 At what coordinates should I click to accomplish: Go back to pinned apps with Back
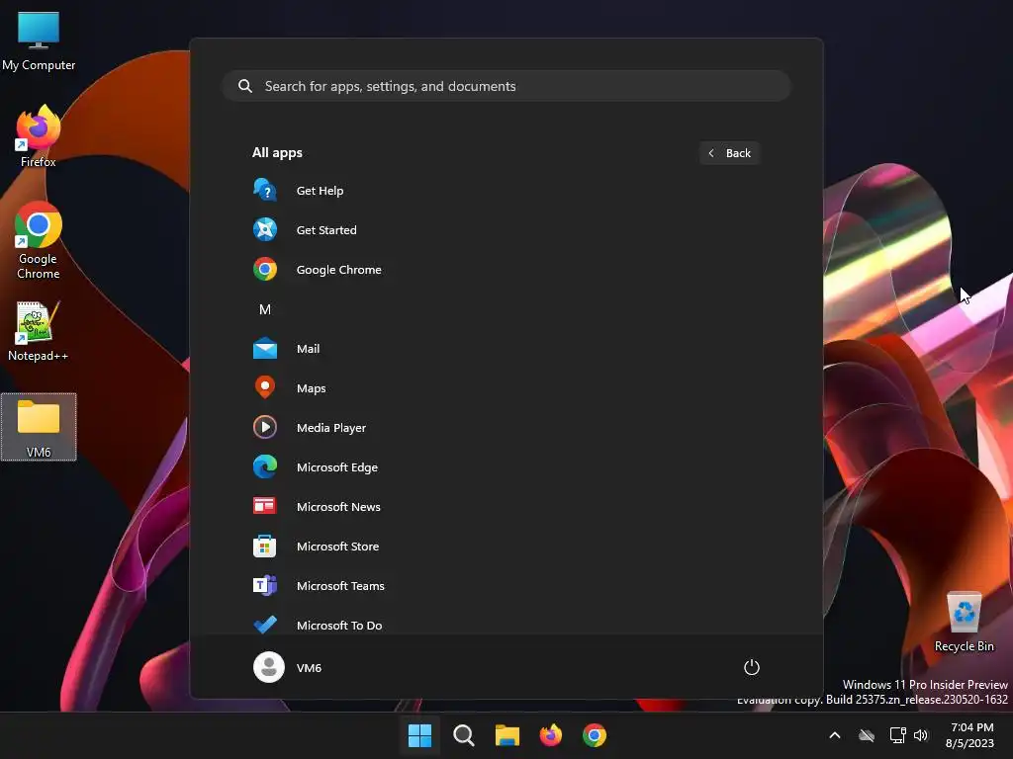click(x=730, y=153)
